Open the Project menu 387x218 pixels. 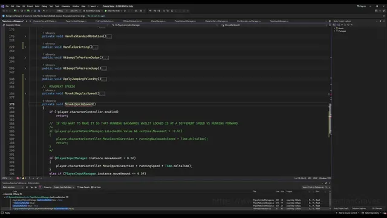point(30,6)
